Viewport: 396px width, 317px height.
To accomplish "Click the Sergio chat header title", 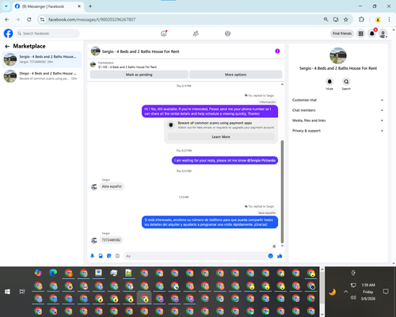I will [141, 52].
